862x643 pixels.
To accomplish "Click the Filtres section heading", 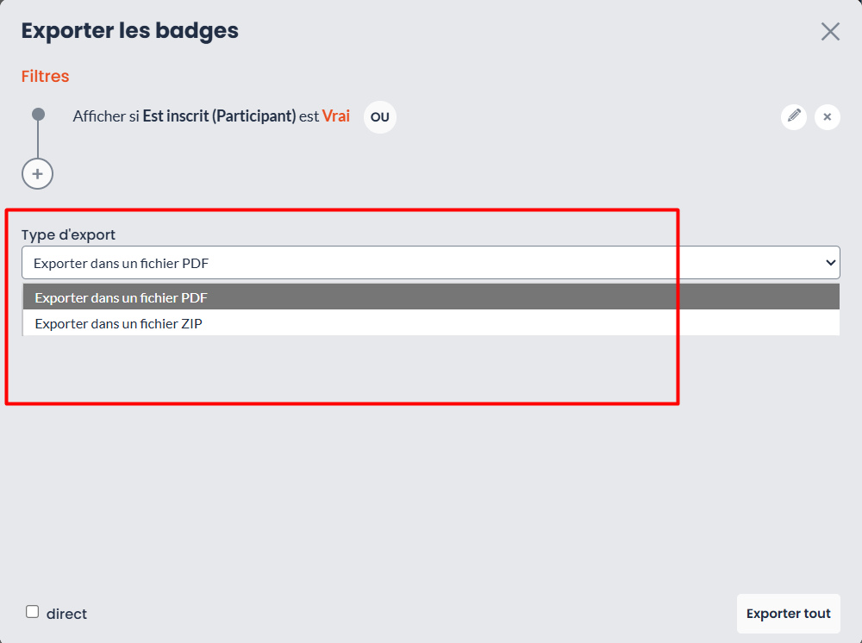I will coord(45,76).
